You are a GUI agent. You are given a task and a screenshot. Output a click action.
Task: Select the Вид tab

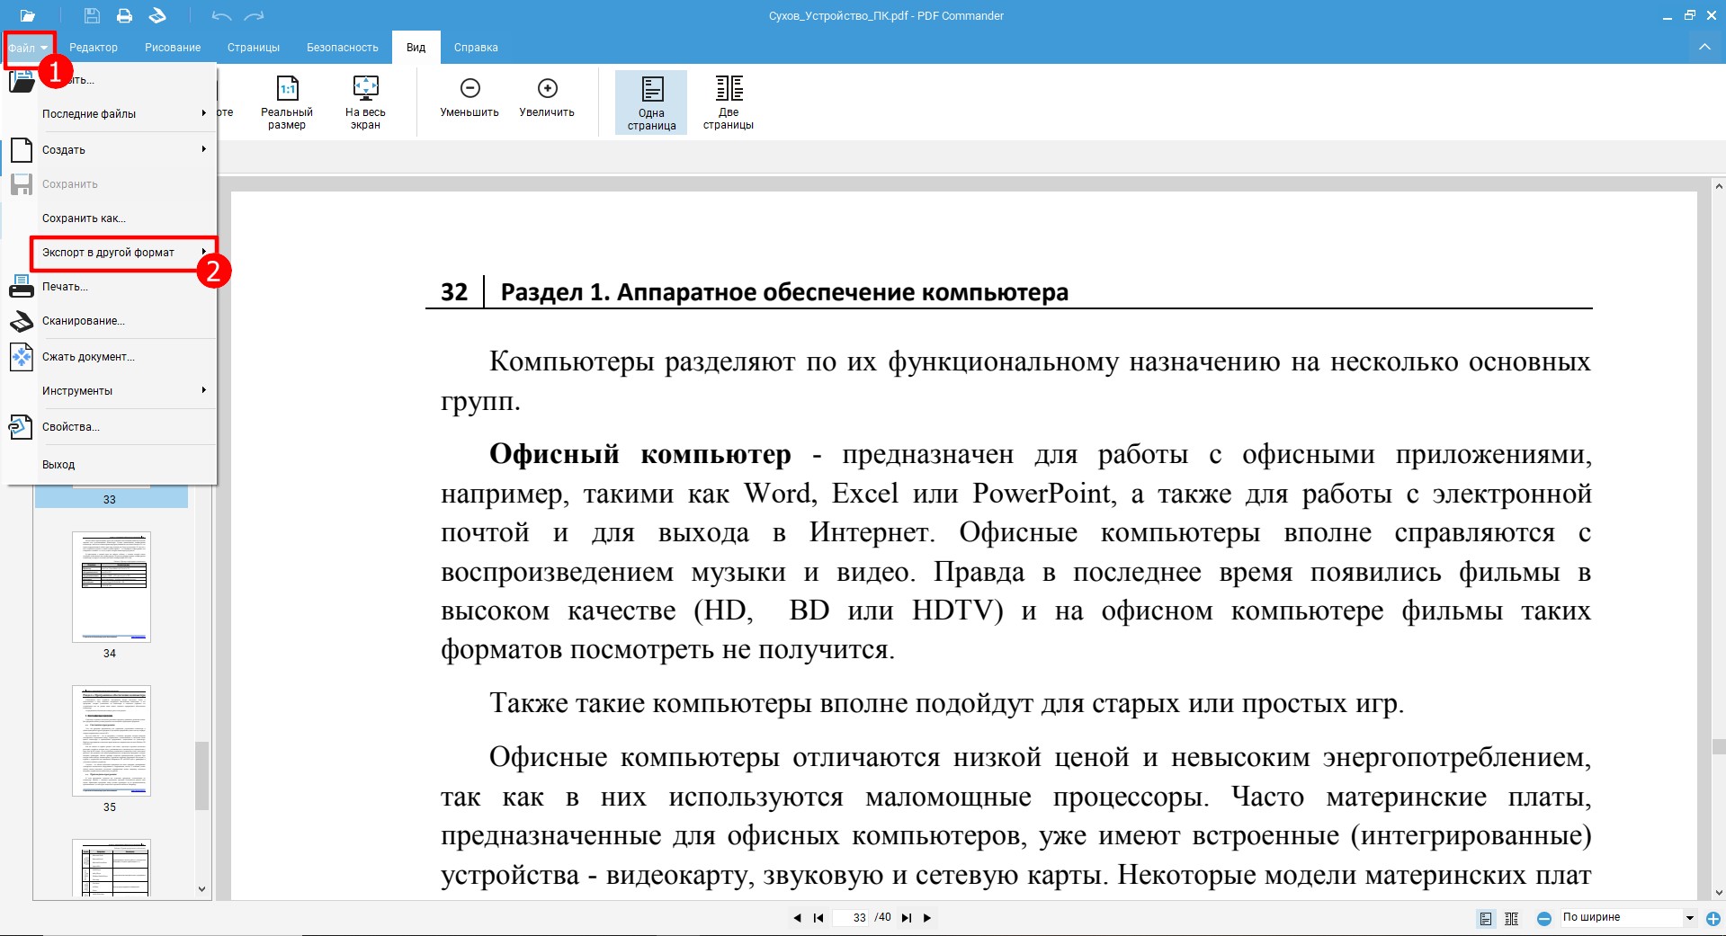416,48
